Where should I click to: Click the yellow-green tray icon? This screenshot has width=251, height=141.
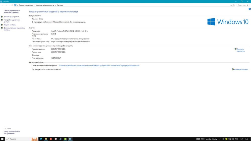(226, 139)
